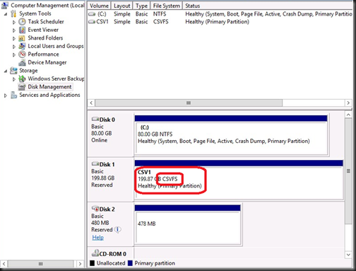The width and height of the screenshot is (356, 271).
Task: Click the Device Manager icon
Action: pyautogui.click(x=22, y=62)
